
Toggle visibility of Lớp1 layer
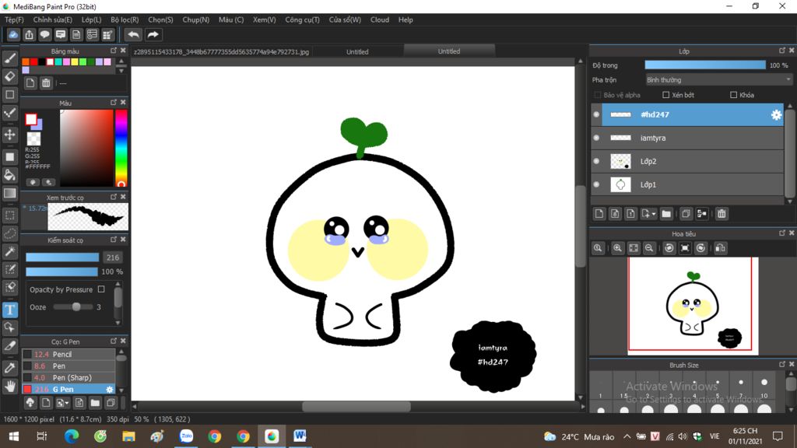coord(596,185)
